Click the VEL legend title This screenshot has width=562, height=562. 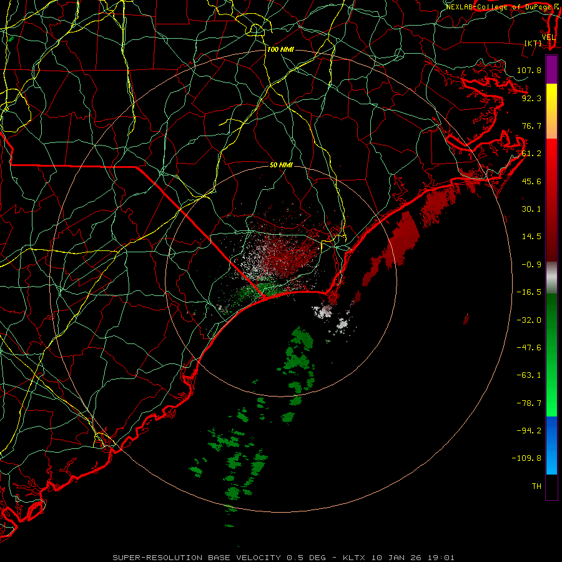click(x=548, y=37)
